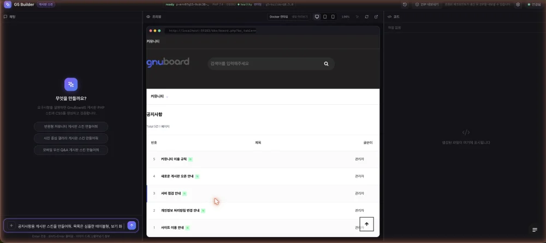Open the 사이트 이용 안내 post
Viewport: 546px width, 243px height.
(x=172, y=227)
